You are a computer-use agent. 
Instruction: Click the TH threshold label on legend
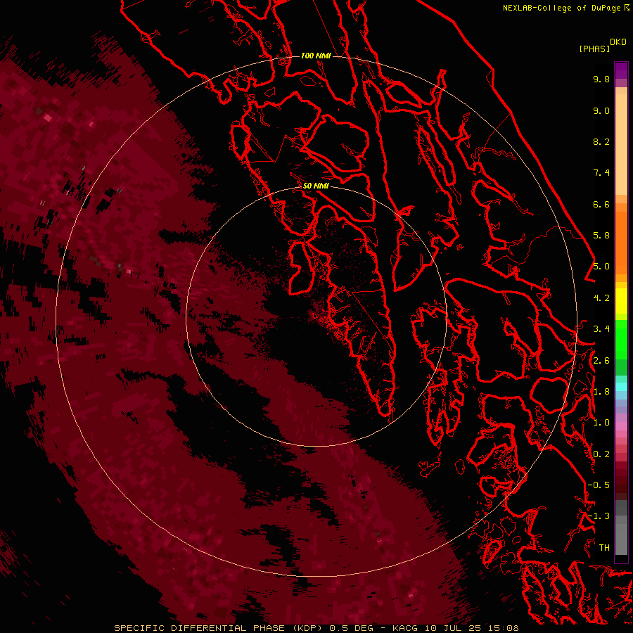click(604, 548)
